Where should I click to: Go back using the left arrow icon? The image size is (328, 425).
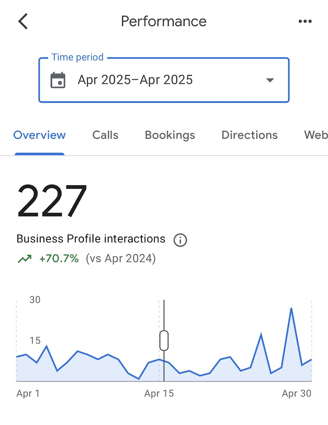23,21
